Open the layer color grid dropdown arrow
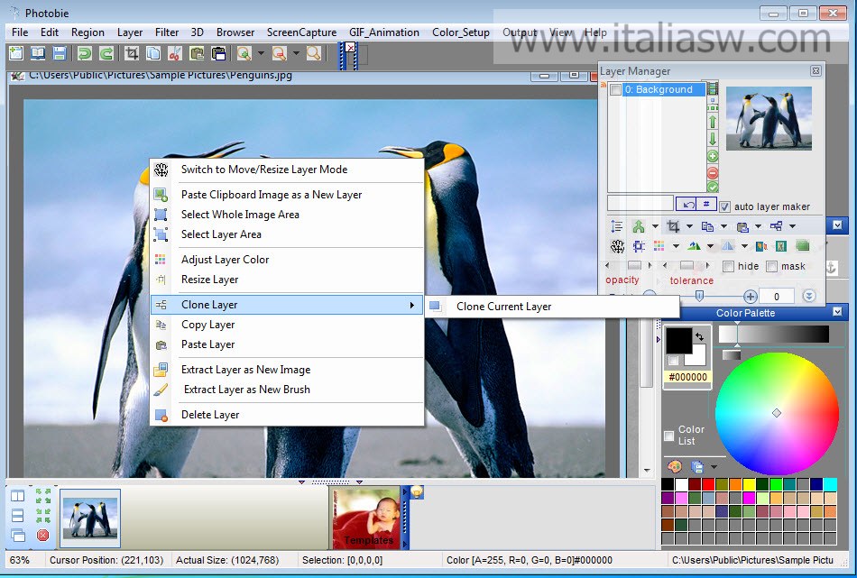Viewport: 857px width, 578px height. (676, 246)
